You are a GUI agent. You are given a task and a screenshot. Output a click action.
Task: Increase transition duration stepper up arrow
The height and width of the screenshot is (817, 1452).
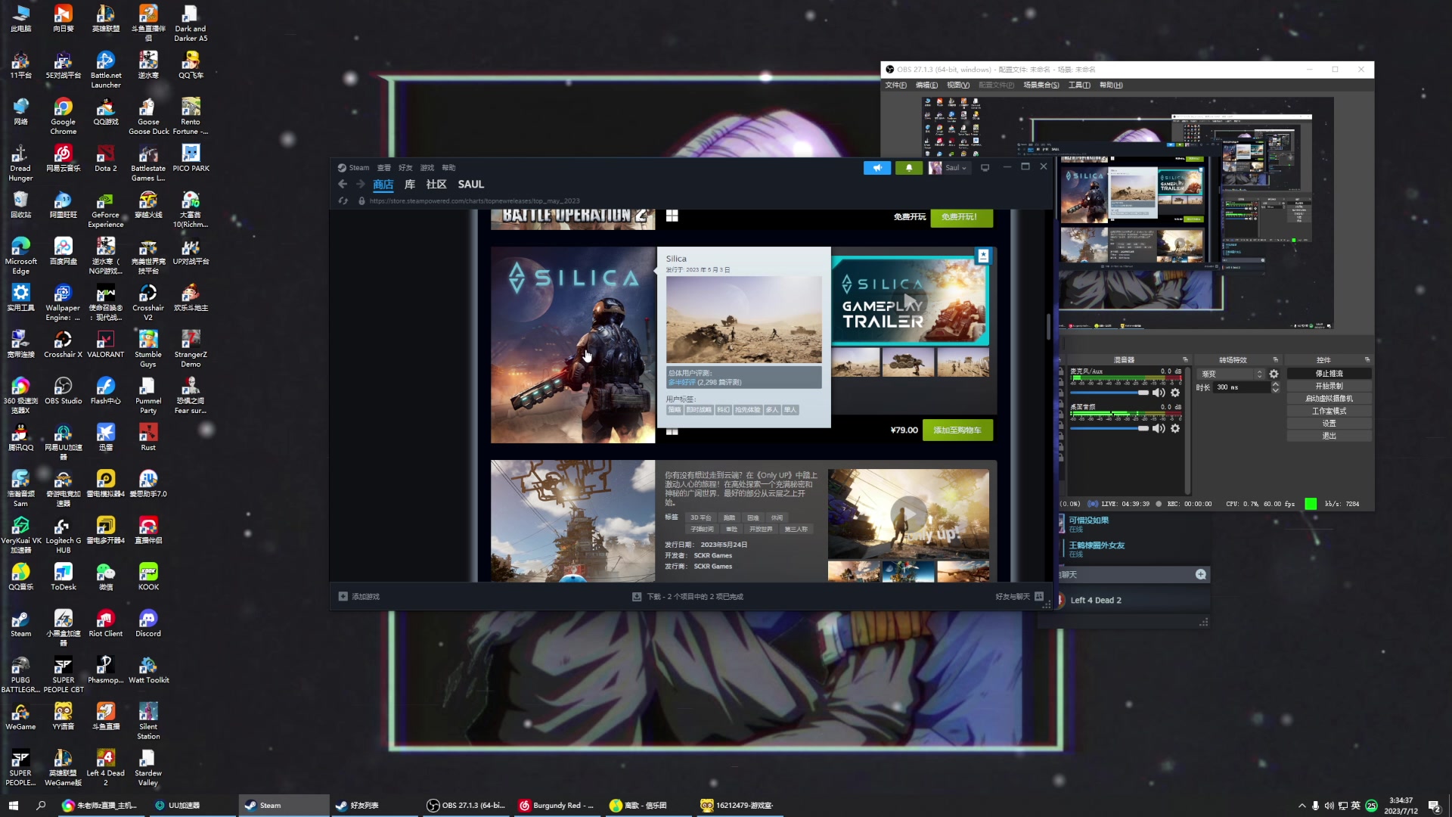pyautogui.click(x=1275, y=384)
